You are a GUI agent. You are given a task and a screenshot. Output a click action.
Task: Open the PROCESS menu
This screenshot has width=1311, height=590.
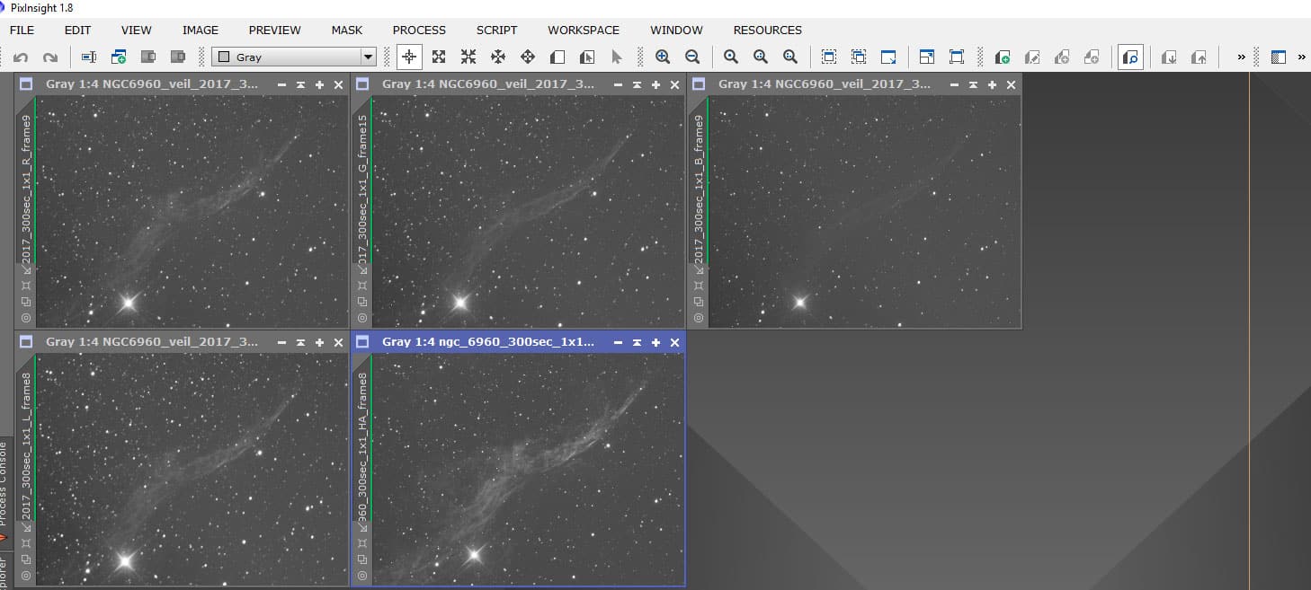click(x=419, y=30)
